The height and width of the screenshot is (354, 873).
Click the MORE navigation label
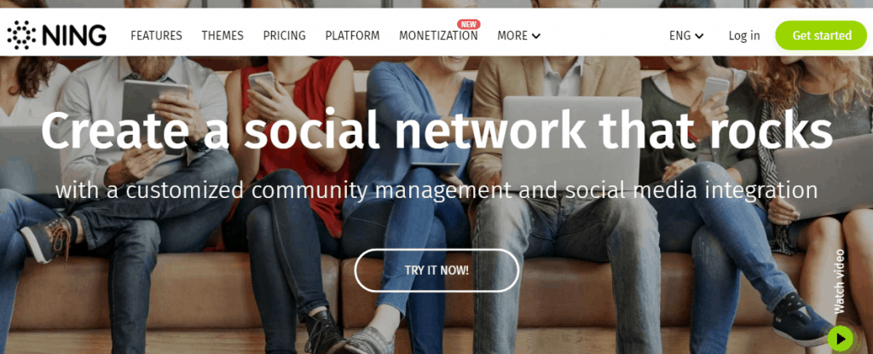point(512,36)
